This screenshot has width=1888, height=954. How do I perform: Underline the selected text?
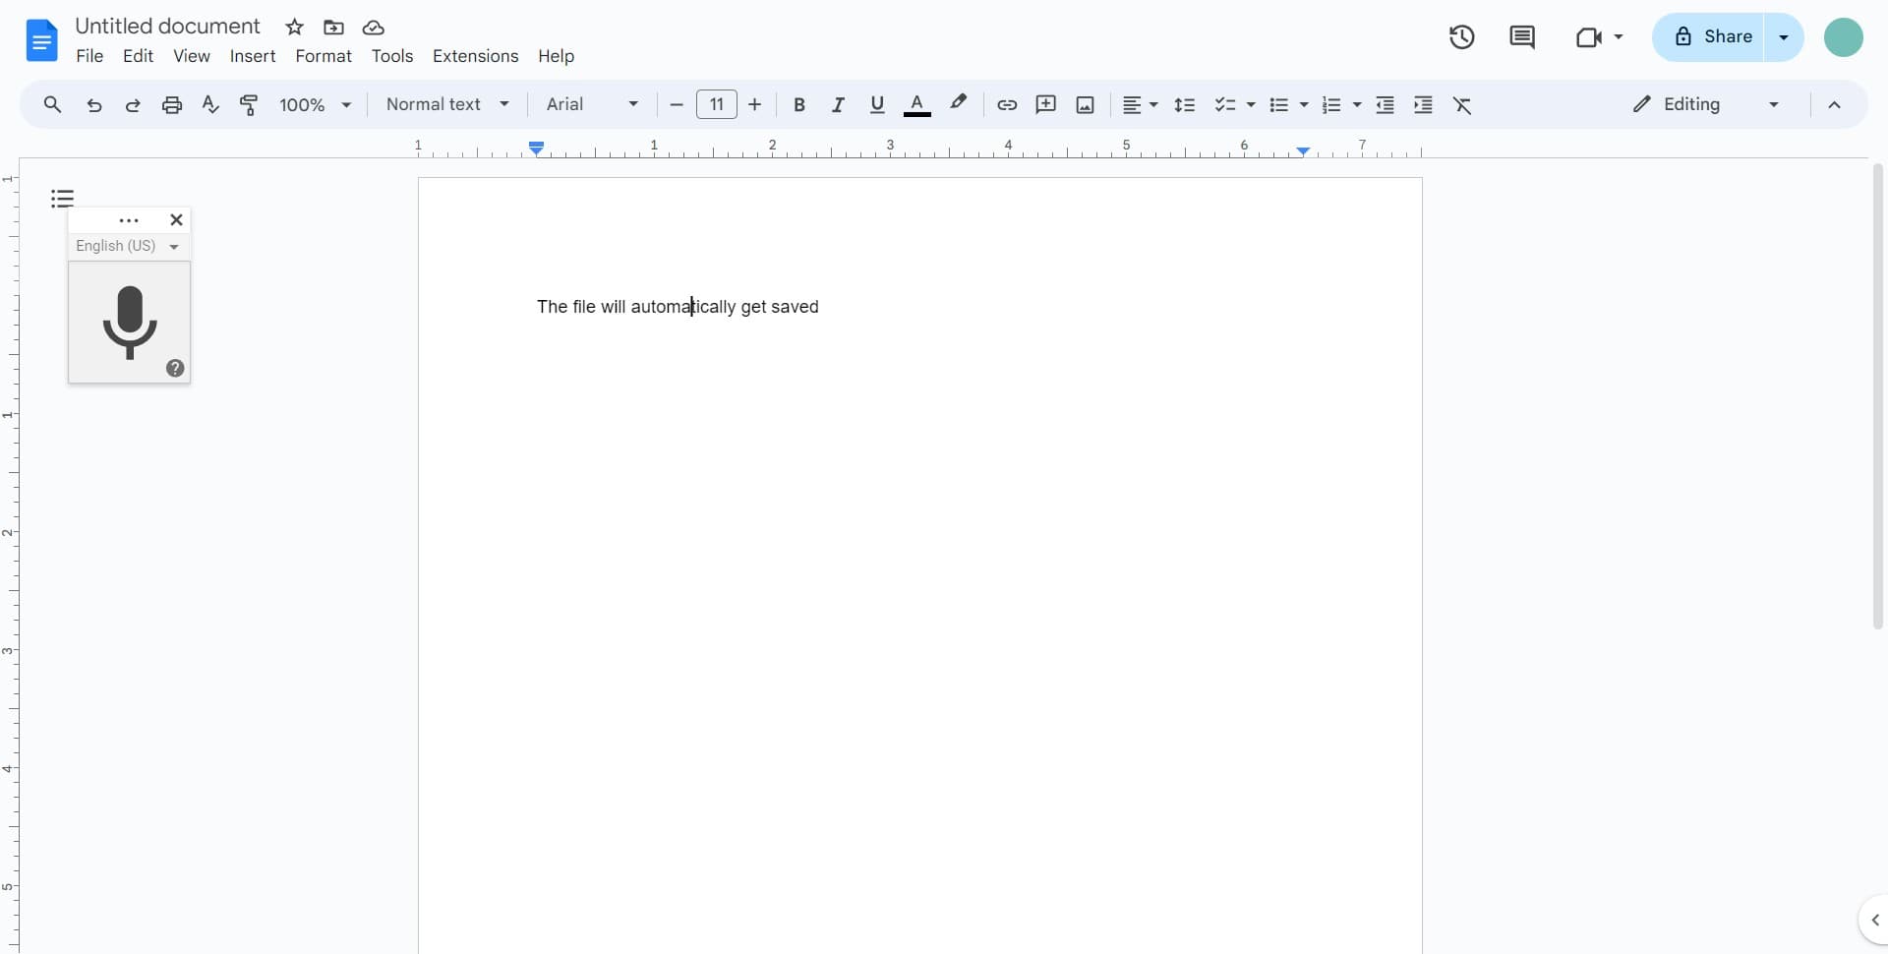tap(877, 104)
